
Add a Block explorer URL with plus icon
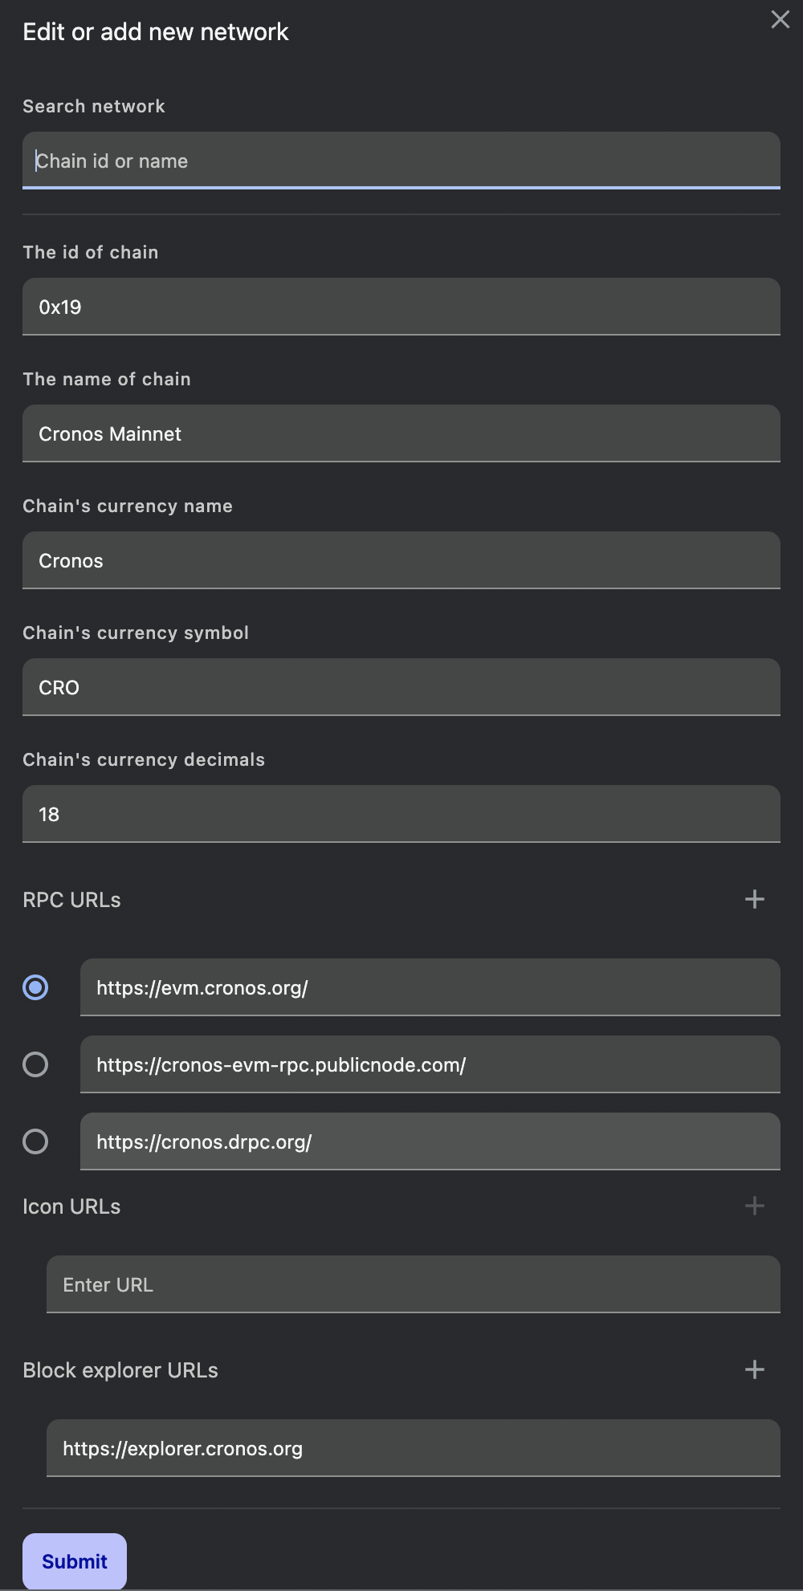click(754, 1369)
